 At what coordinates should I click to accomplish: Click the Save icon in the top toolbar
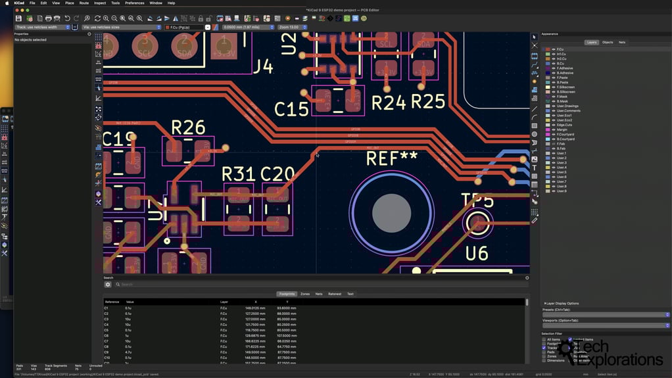pyautogui.click(x=19, y=18)
